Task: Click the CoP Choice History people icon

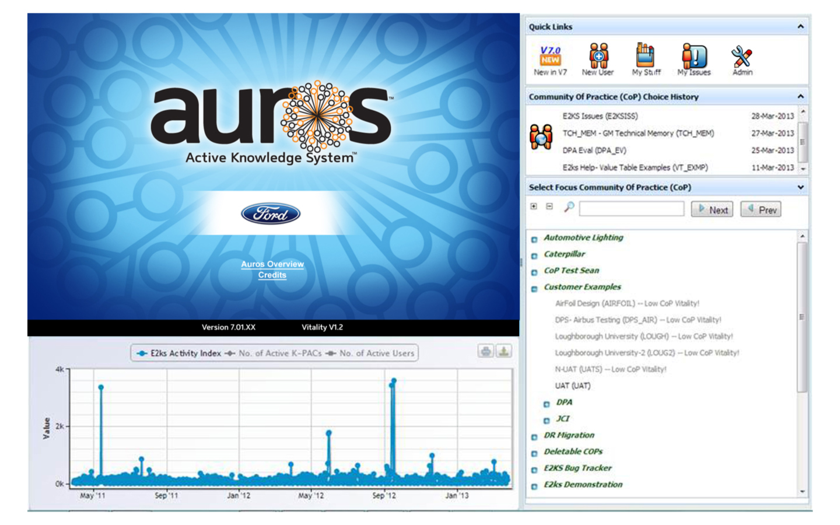Action: (x=541, y=137)
